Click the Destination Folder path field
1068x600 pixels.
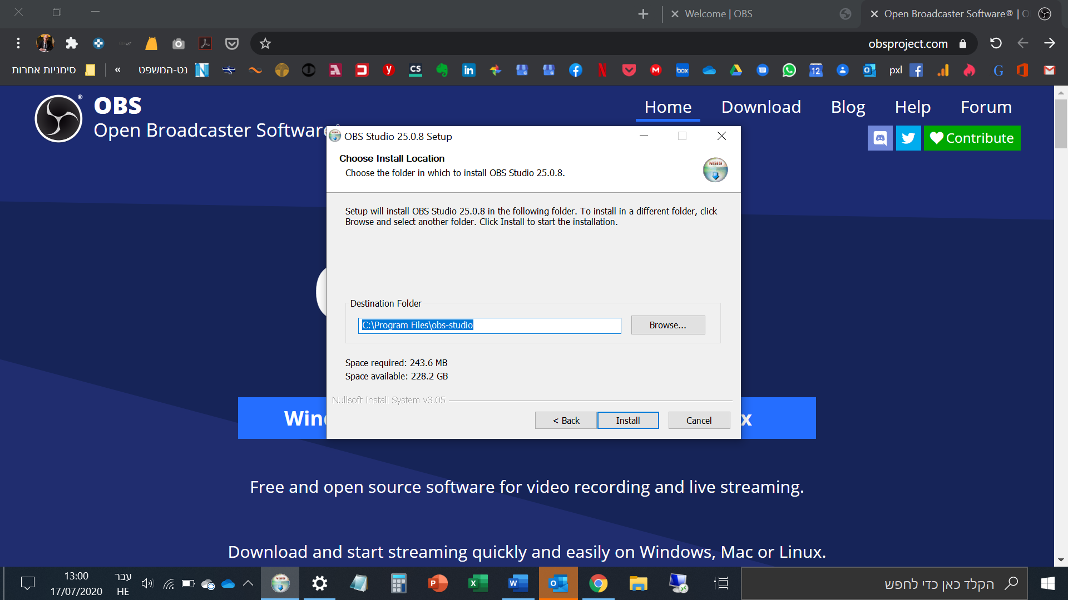tap(489, 326)
